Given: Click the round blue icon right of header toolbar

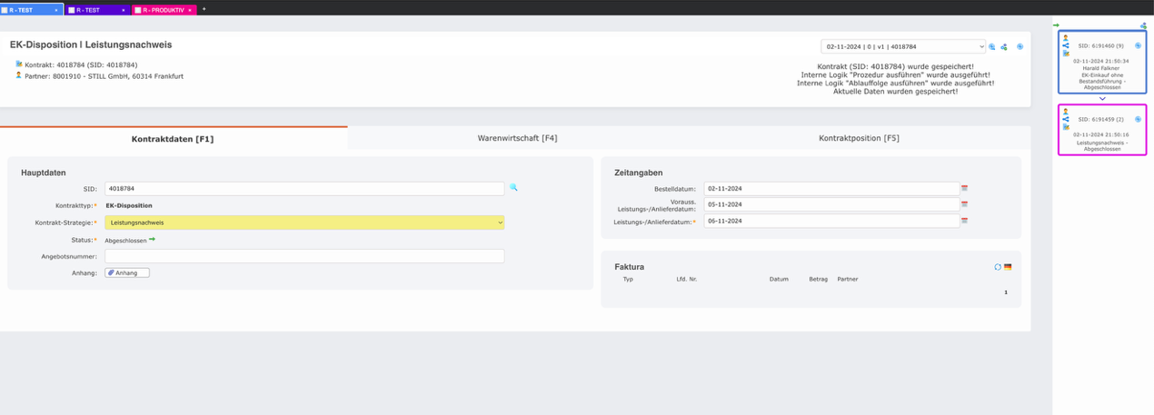Looking at the screenshot, I should point(1020,46).
